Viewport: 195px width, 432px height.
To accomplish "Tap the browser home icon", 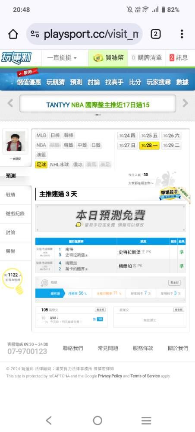I will [13, 34].
